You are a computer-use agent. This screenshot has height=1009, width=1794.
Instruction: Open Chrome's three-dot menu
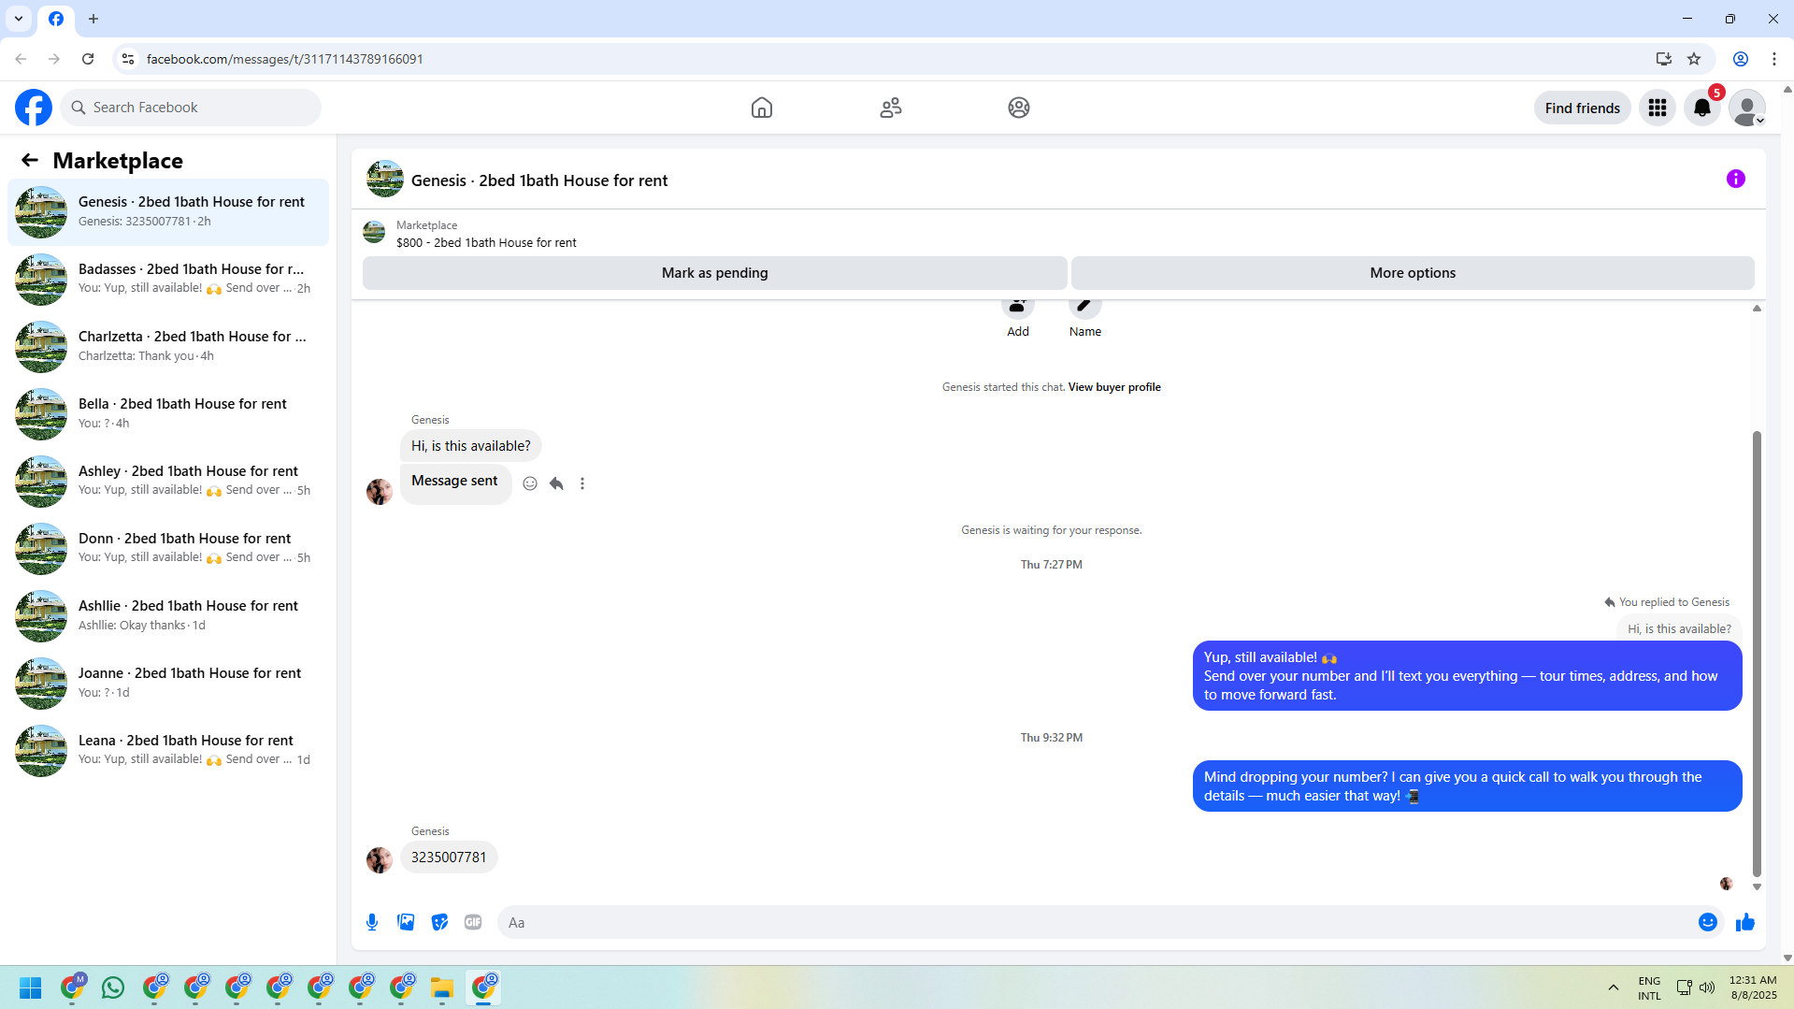click(1773, 59)
